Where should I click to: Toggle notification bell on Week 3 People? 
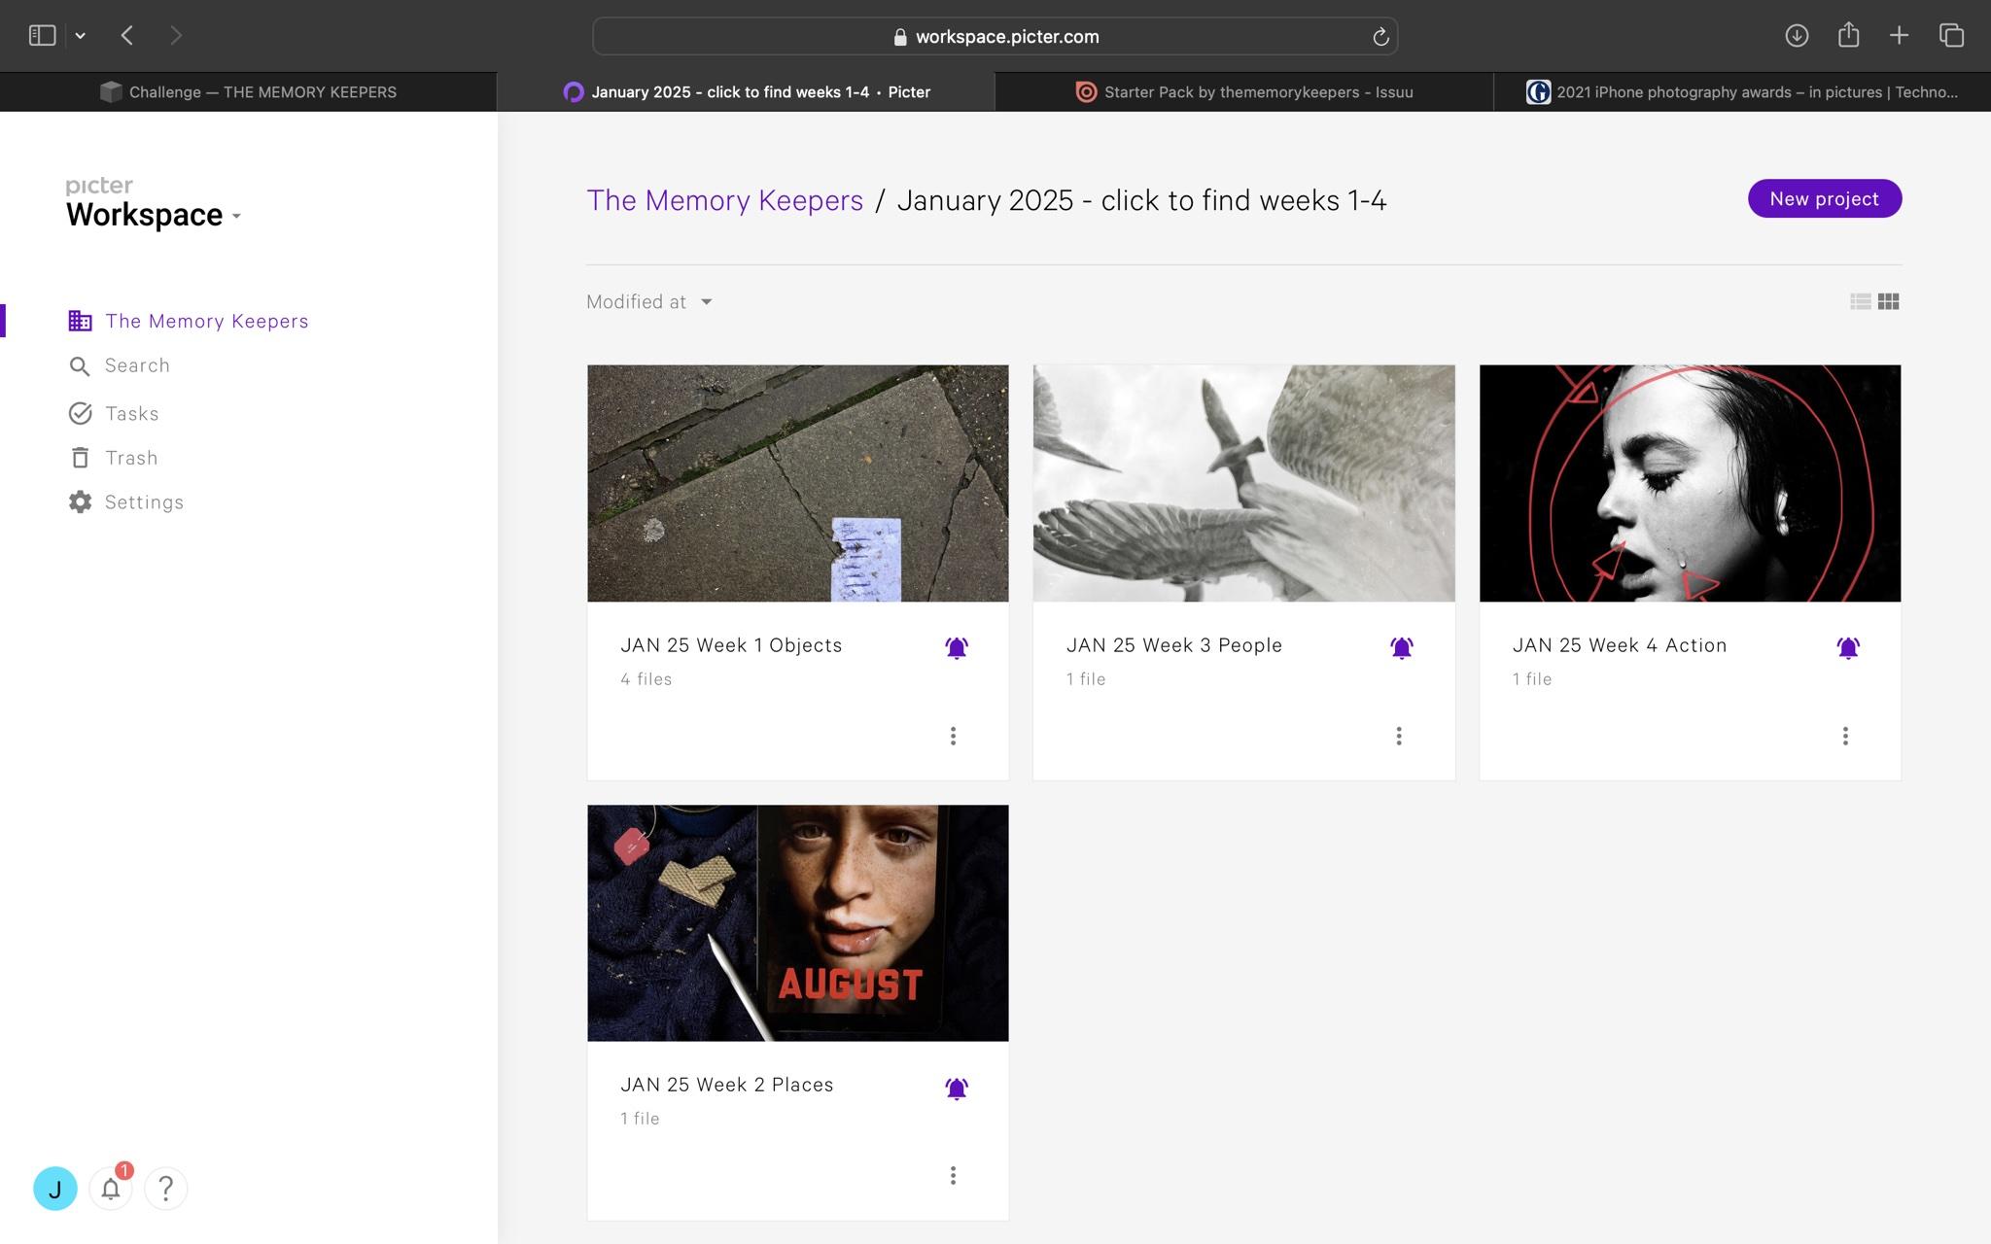pyautogui.click(x=1401, y=647)
